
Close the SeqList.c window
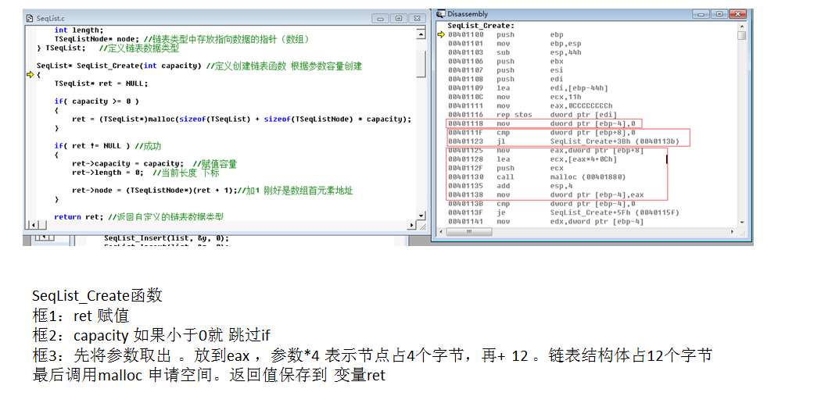pyautogui.click(x=417, y=18)
